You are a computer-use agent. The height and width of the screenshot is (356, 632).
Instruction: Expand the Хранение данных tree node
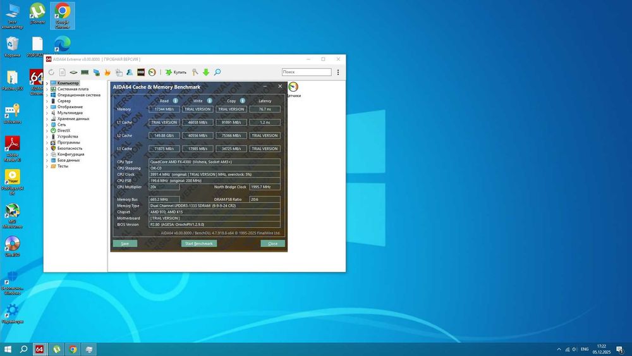[x=47, y=119]
